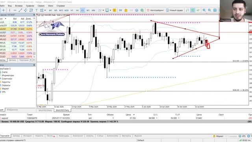The width and height of the screenshot is (252, 142).
Task: Open the Сервис menu
Action: (41, 6)
